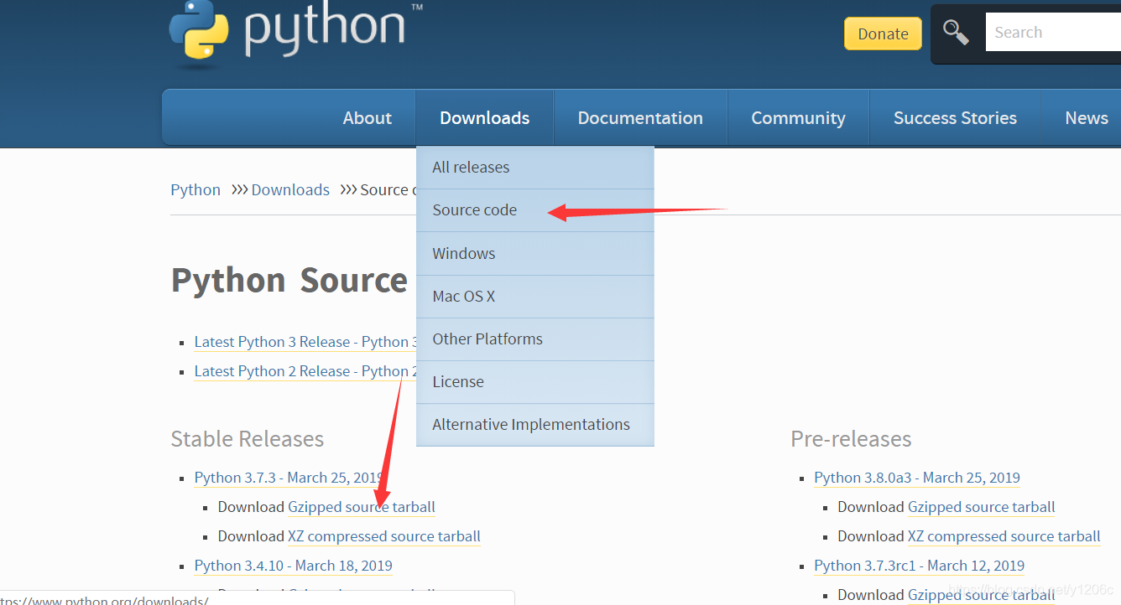
Task: Download Python 3.7.3rc1 Gzipped source tarball
Action: click(x=982, y=595)
